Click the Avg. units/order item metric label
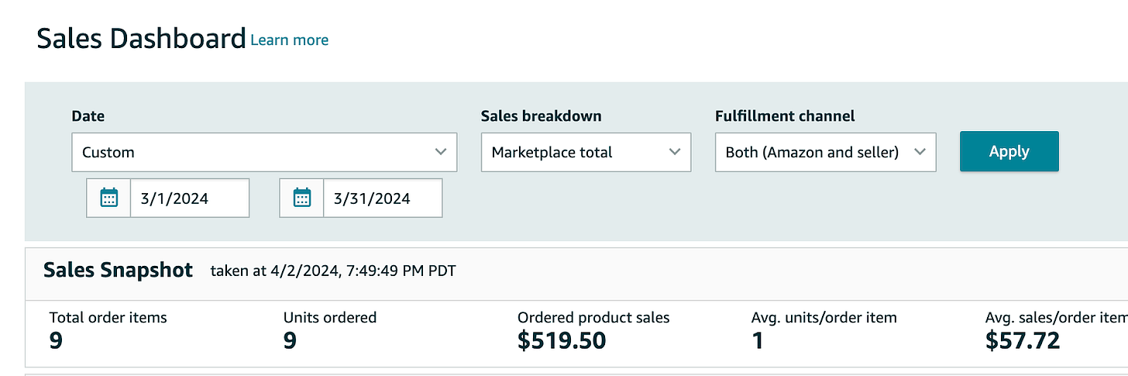Image resolution: width=1128 pixels, height=376 pixels. click(x=824, y=317)
